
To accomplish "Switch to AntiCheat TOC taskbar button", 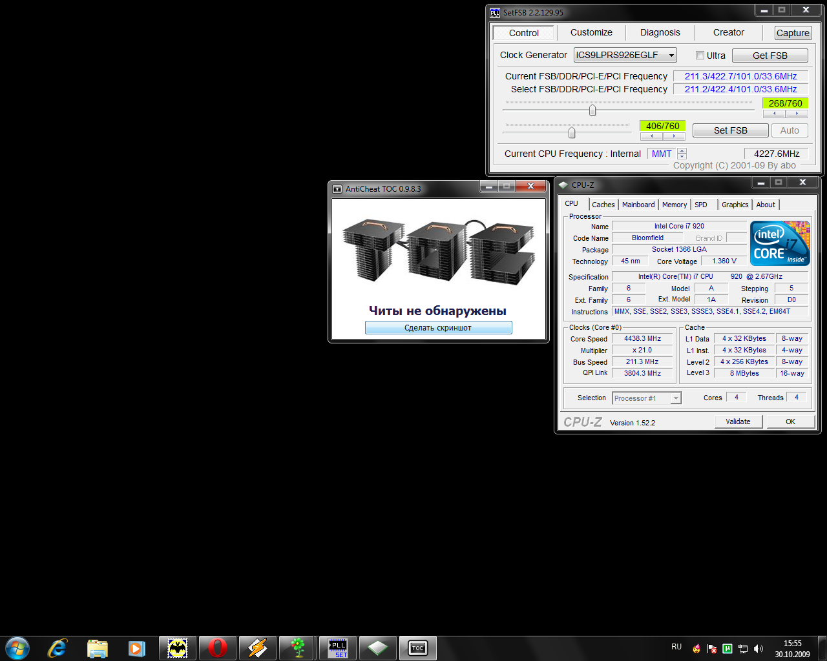I will coord(418,648).
